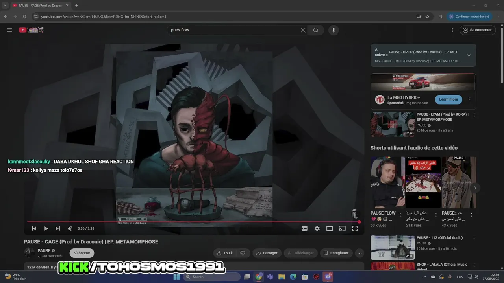Viewport: 504px width, 283px height.
Task: Enter full screen mode
Action: click(355, 228)
